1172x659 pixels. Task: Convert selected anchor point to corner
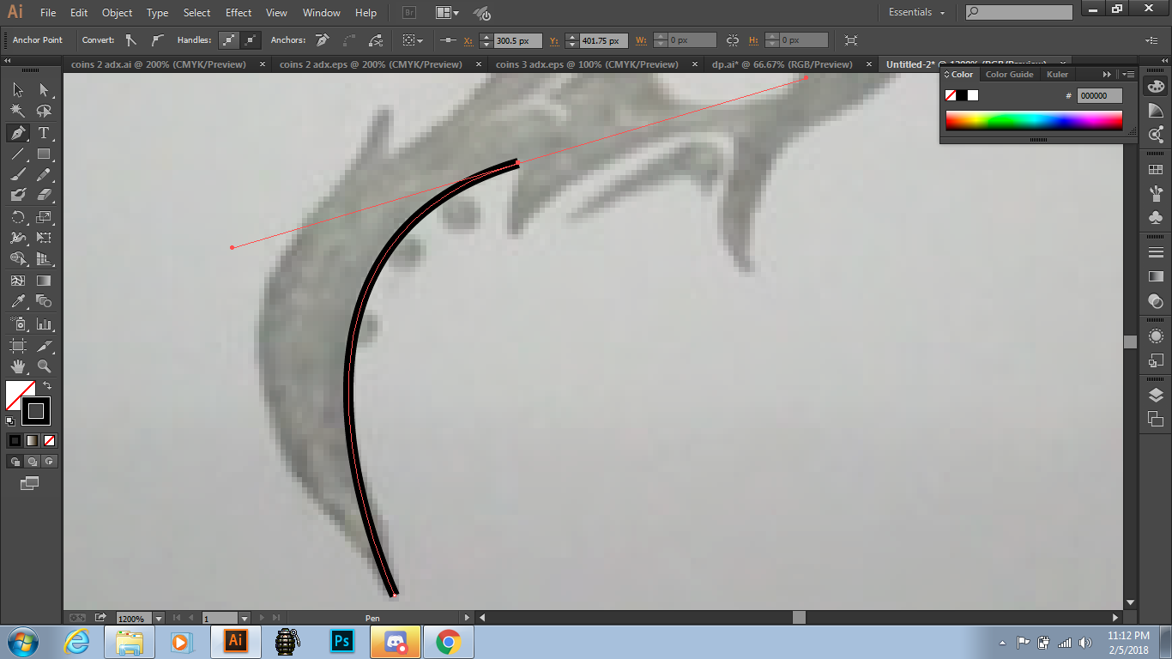pyautogui.click(x=130, y=40)
